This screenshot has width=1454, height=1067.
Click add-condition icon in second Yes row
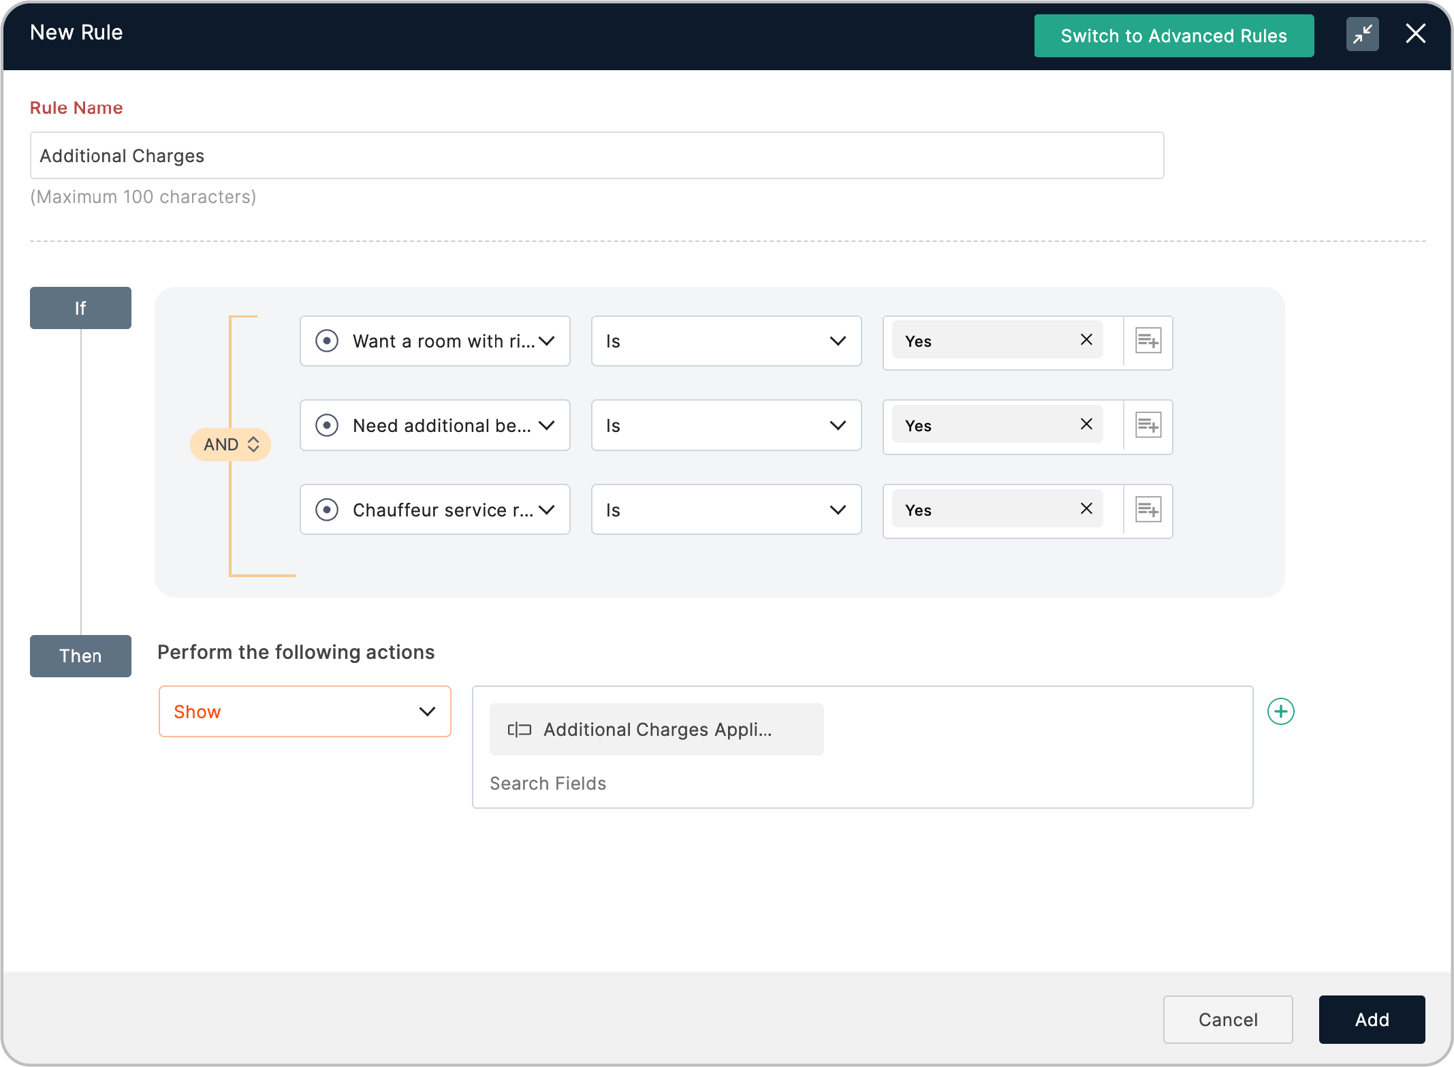point(1148,425)
